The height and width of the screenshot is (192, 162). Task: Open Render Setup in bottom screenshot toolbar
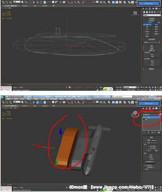129,102
